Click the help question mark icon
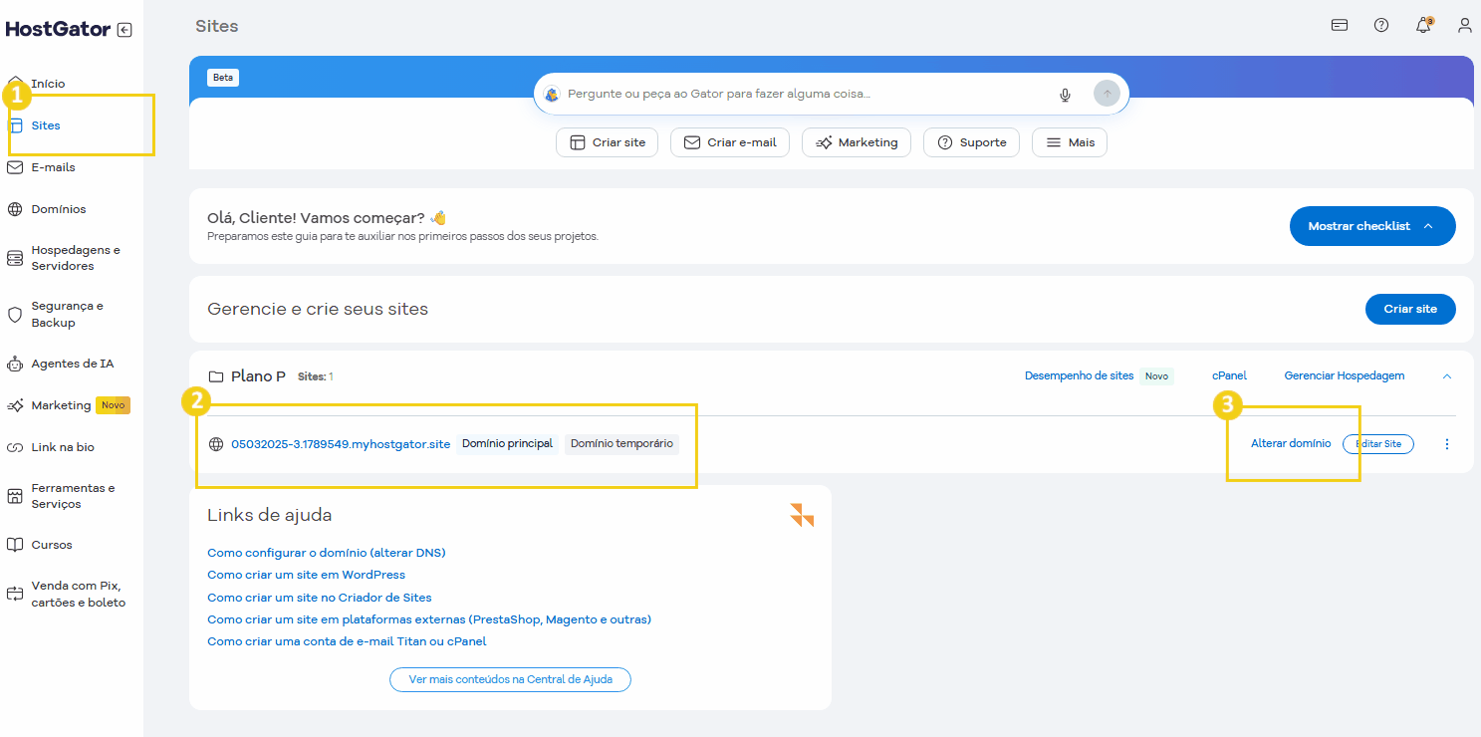The height and width of the screenshot is (737, 1481). [x=1381, y=25]
